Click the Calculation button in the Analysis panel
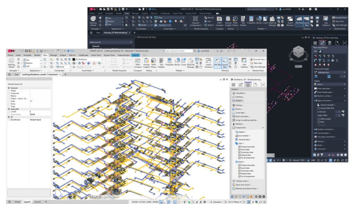Screen dimensions: 352x204 tap(241, 93)
